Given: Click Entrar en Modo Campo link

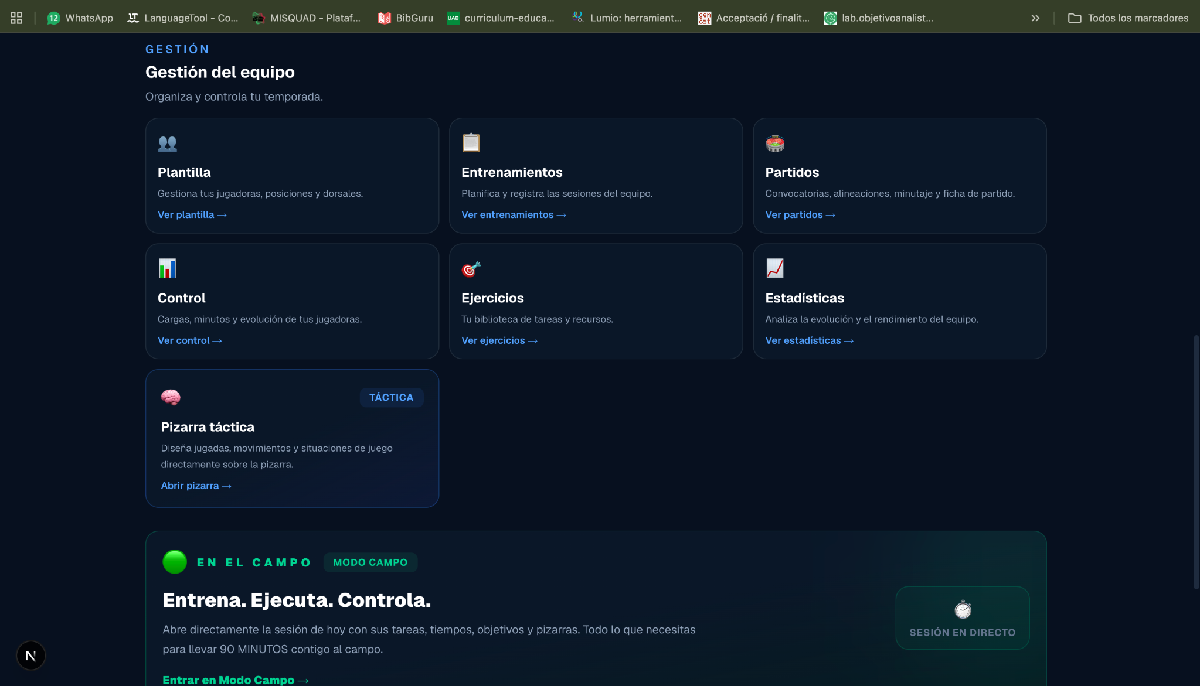Looking at the screenshot, I should click(236, 680).
